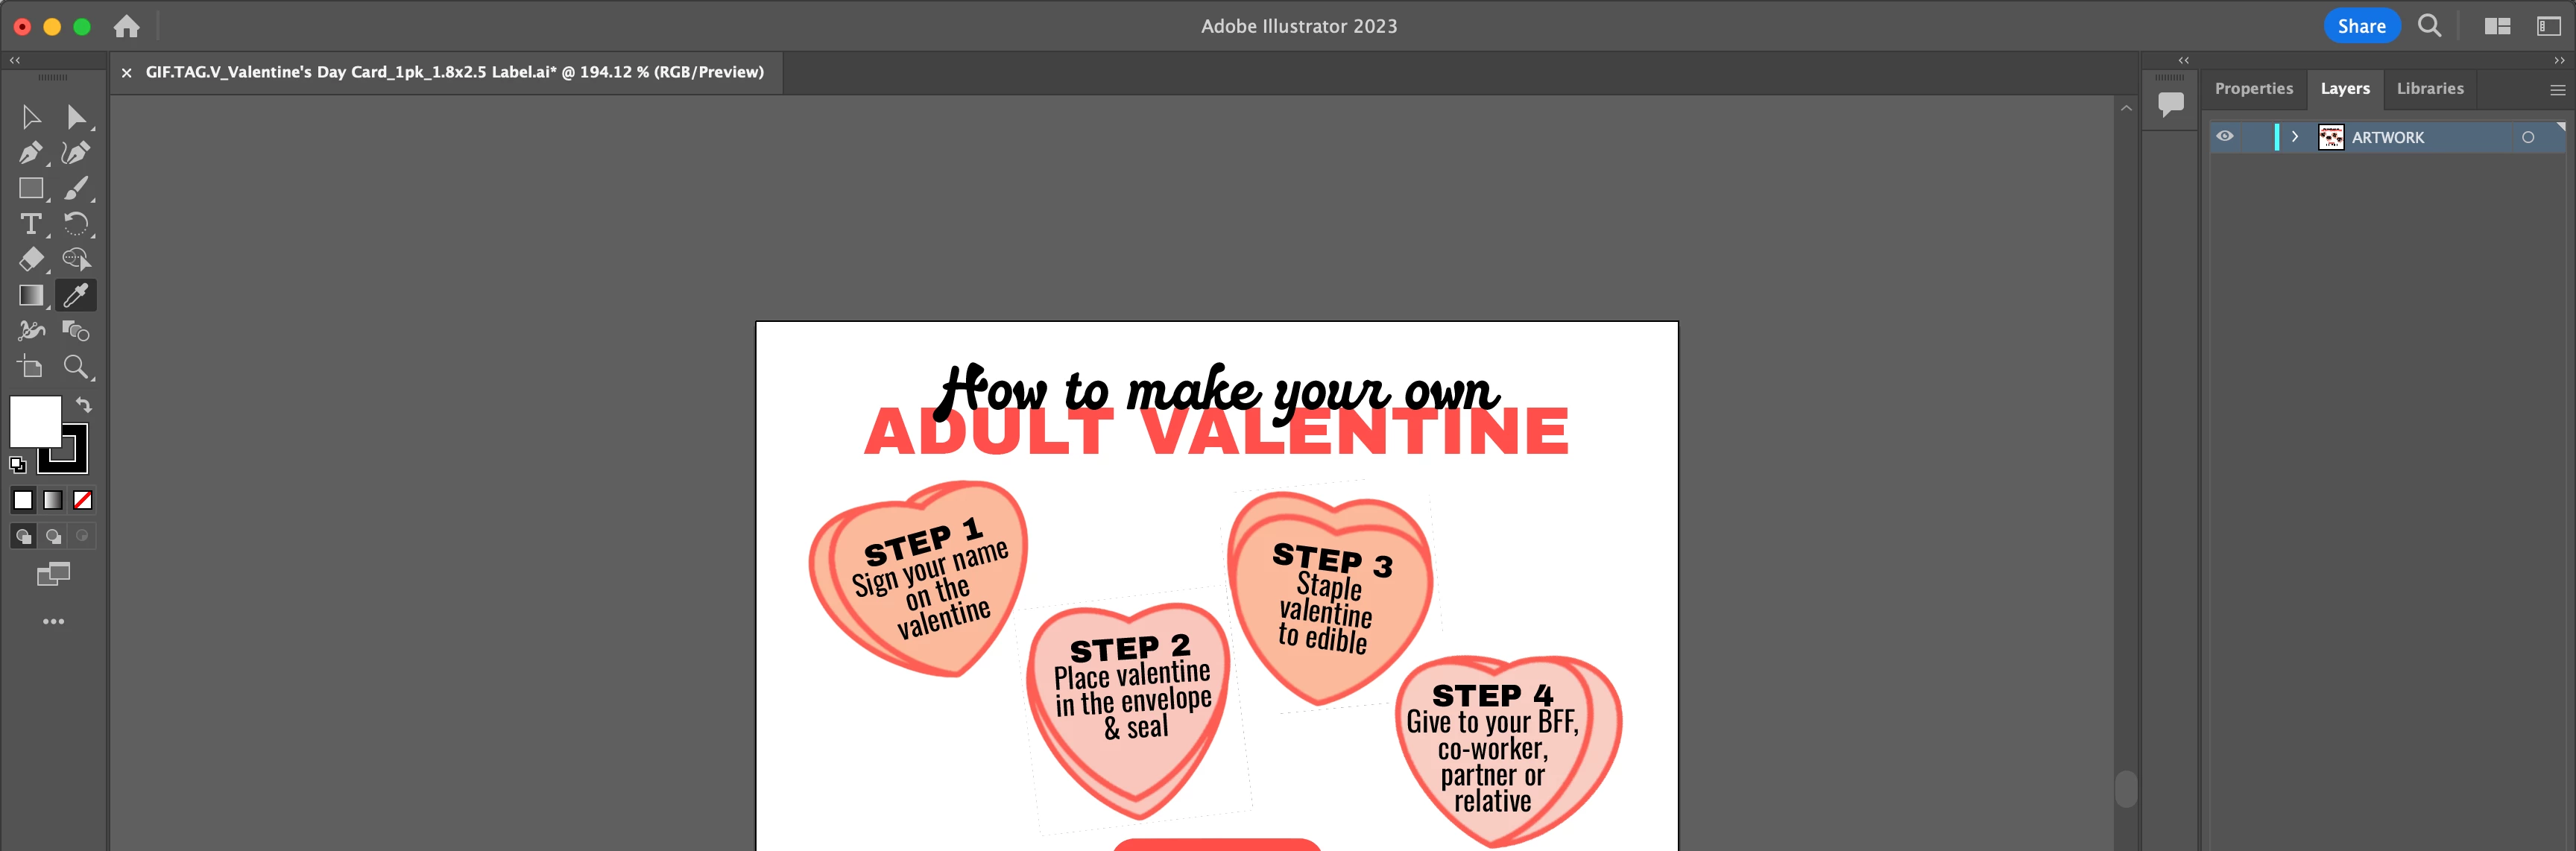Viewport: 2576px width, 851px height.
Task: Switch to the Properties tab
Action: (x=2253, y=89)
